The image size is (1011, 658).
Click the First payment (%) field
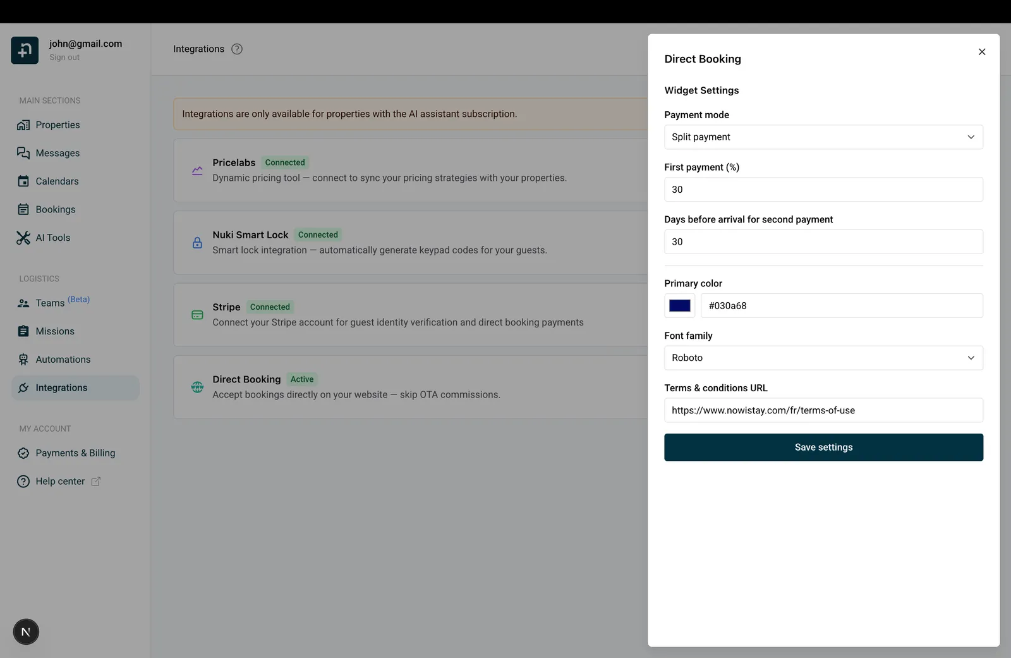pos(823,190)
